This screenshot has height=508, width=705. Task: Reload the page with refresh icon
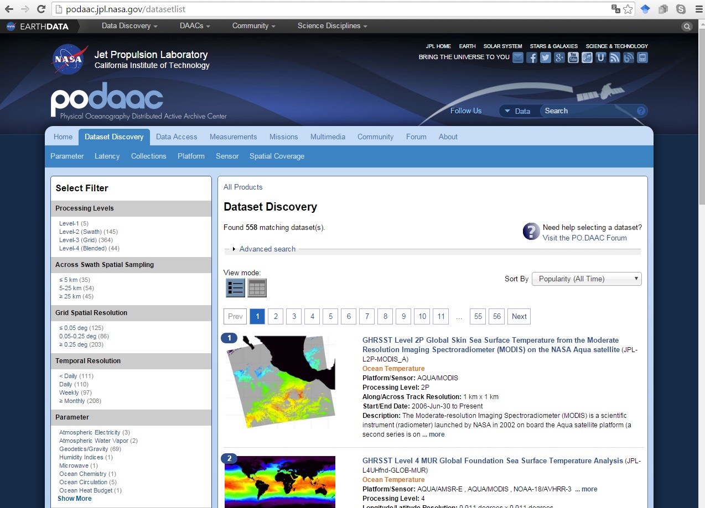point(41,9)
